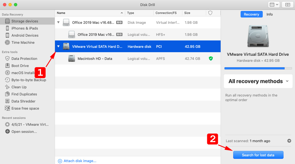295x164 pixels.
Task: Open the Data Shredder tool label
Action: [23, 101]
